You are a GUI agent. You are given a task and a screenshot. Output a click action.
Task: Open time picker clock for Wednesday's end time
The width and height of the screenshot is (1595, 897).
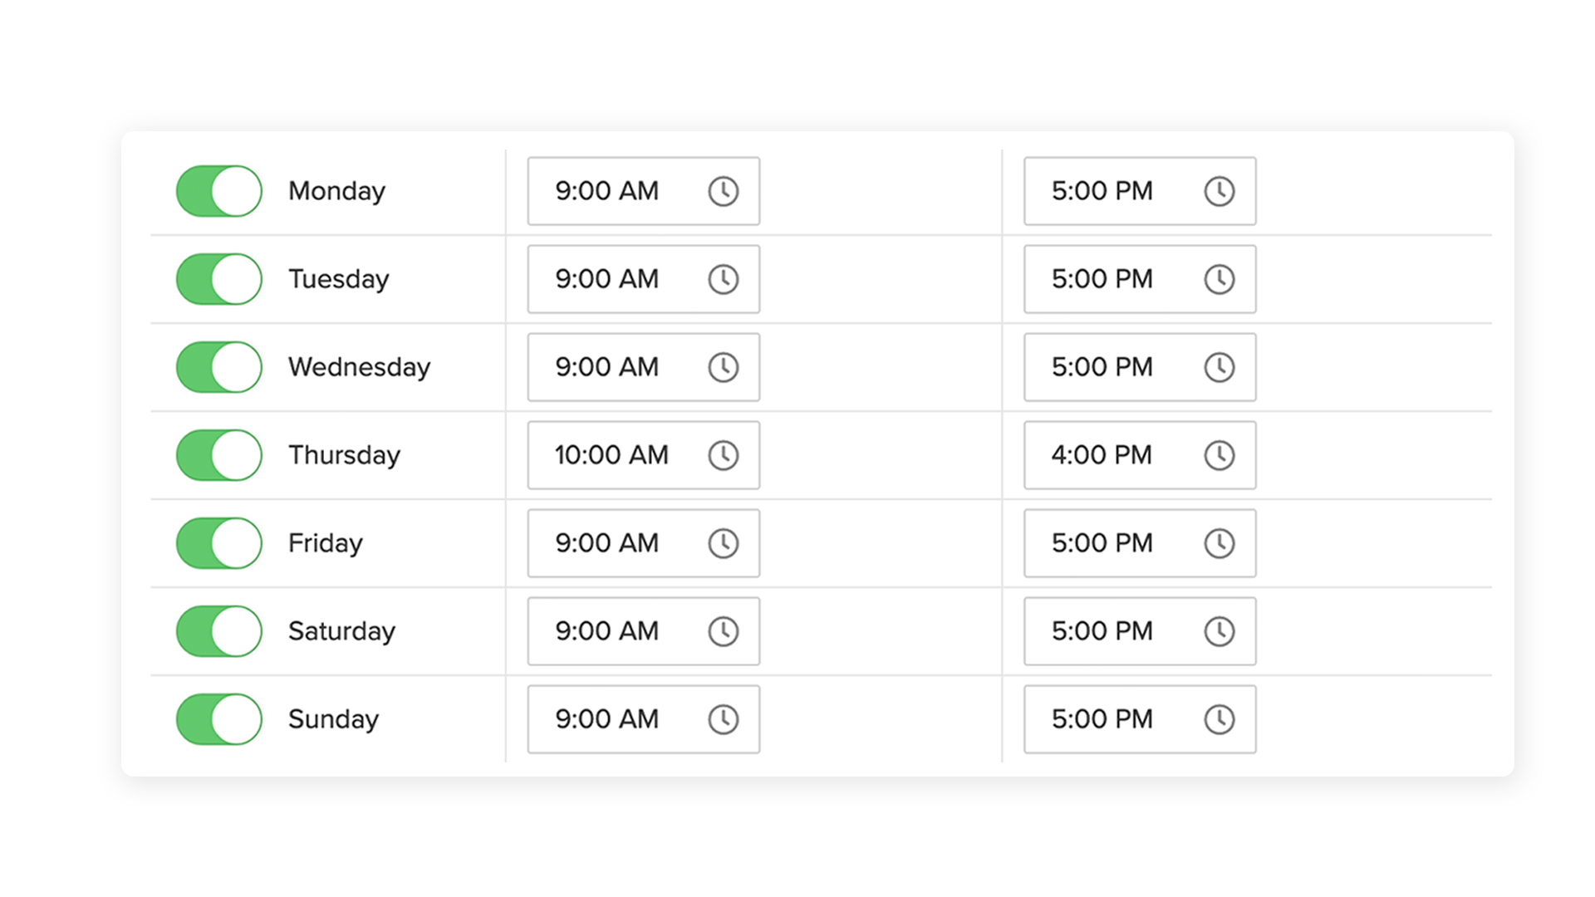click(x=1219, y=367)
